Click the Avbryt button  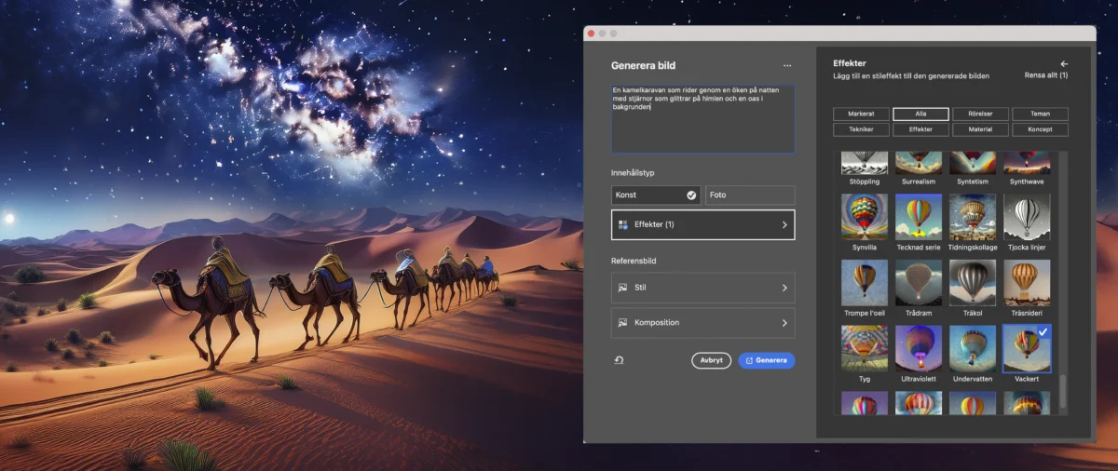(x=711, y=360)
